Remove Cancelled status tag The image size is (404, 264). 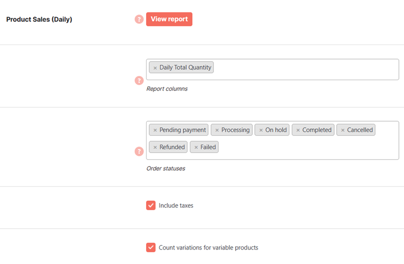(343, 130)
